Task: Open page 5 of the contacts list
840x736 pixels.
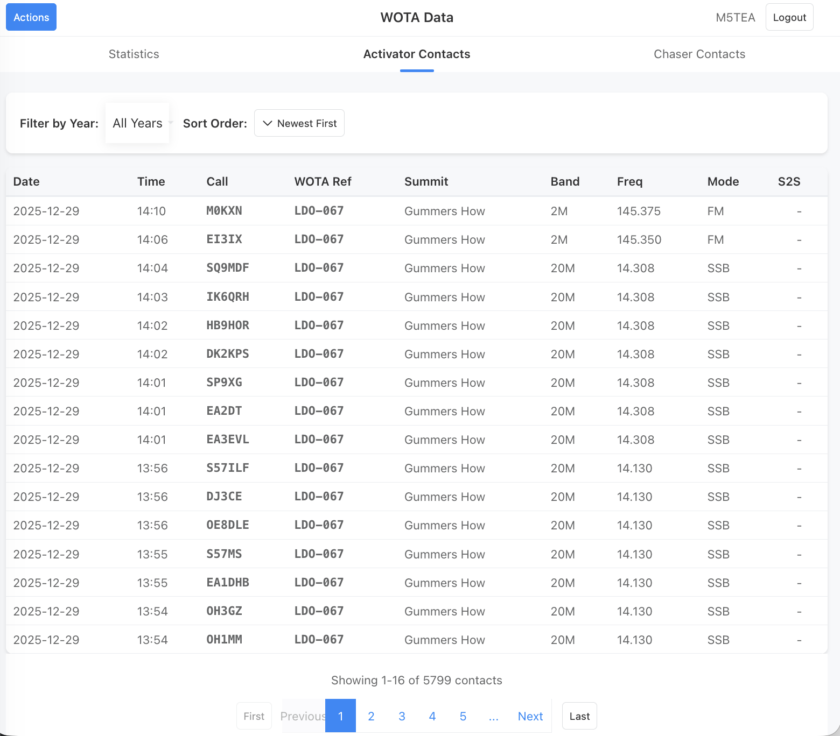Action: point(463,716)
